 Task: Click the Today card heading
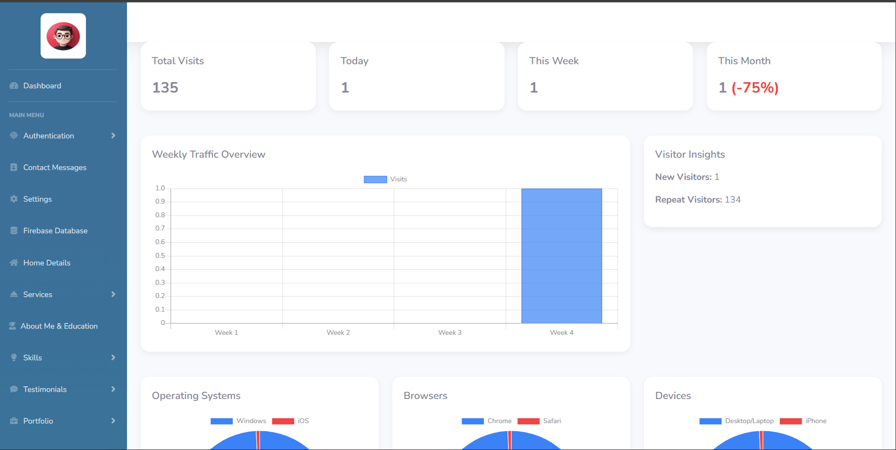(x=355, y=61)
